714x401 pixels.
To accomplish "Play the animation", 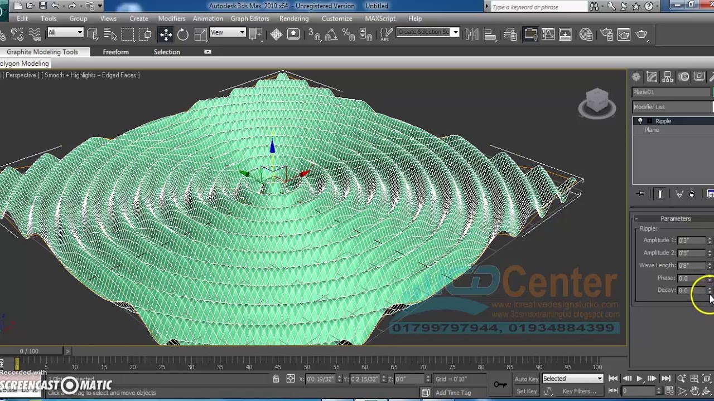I will (x=639, y=379).
